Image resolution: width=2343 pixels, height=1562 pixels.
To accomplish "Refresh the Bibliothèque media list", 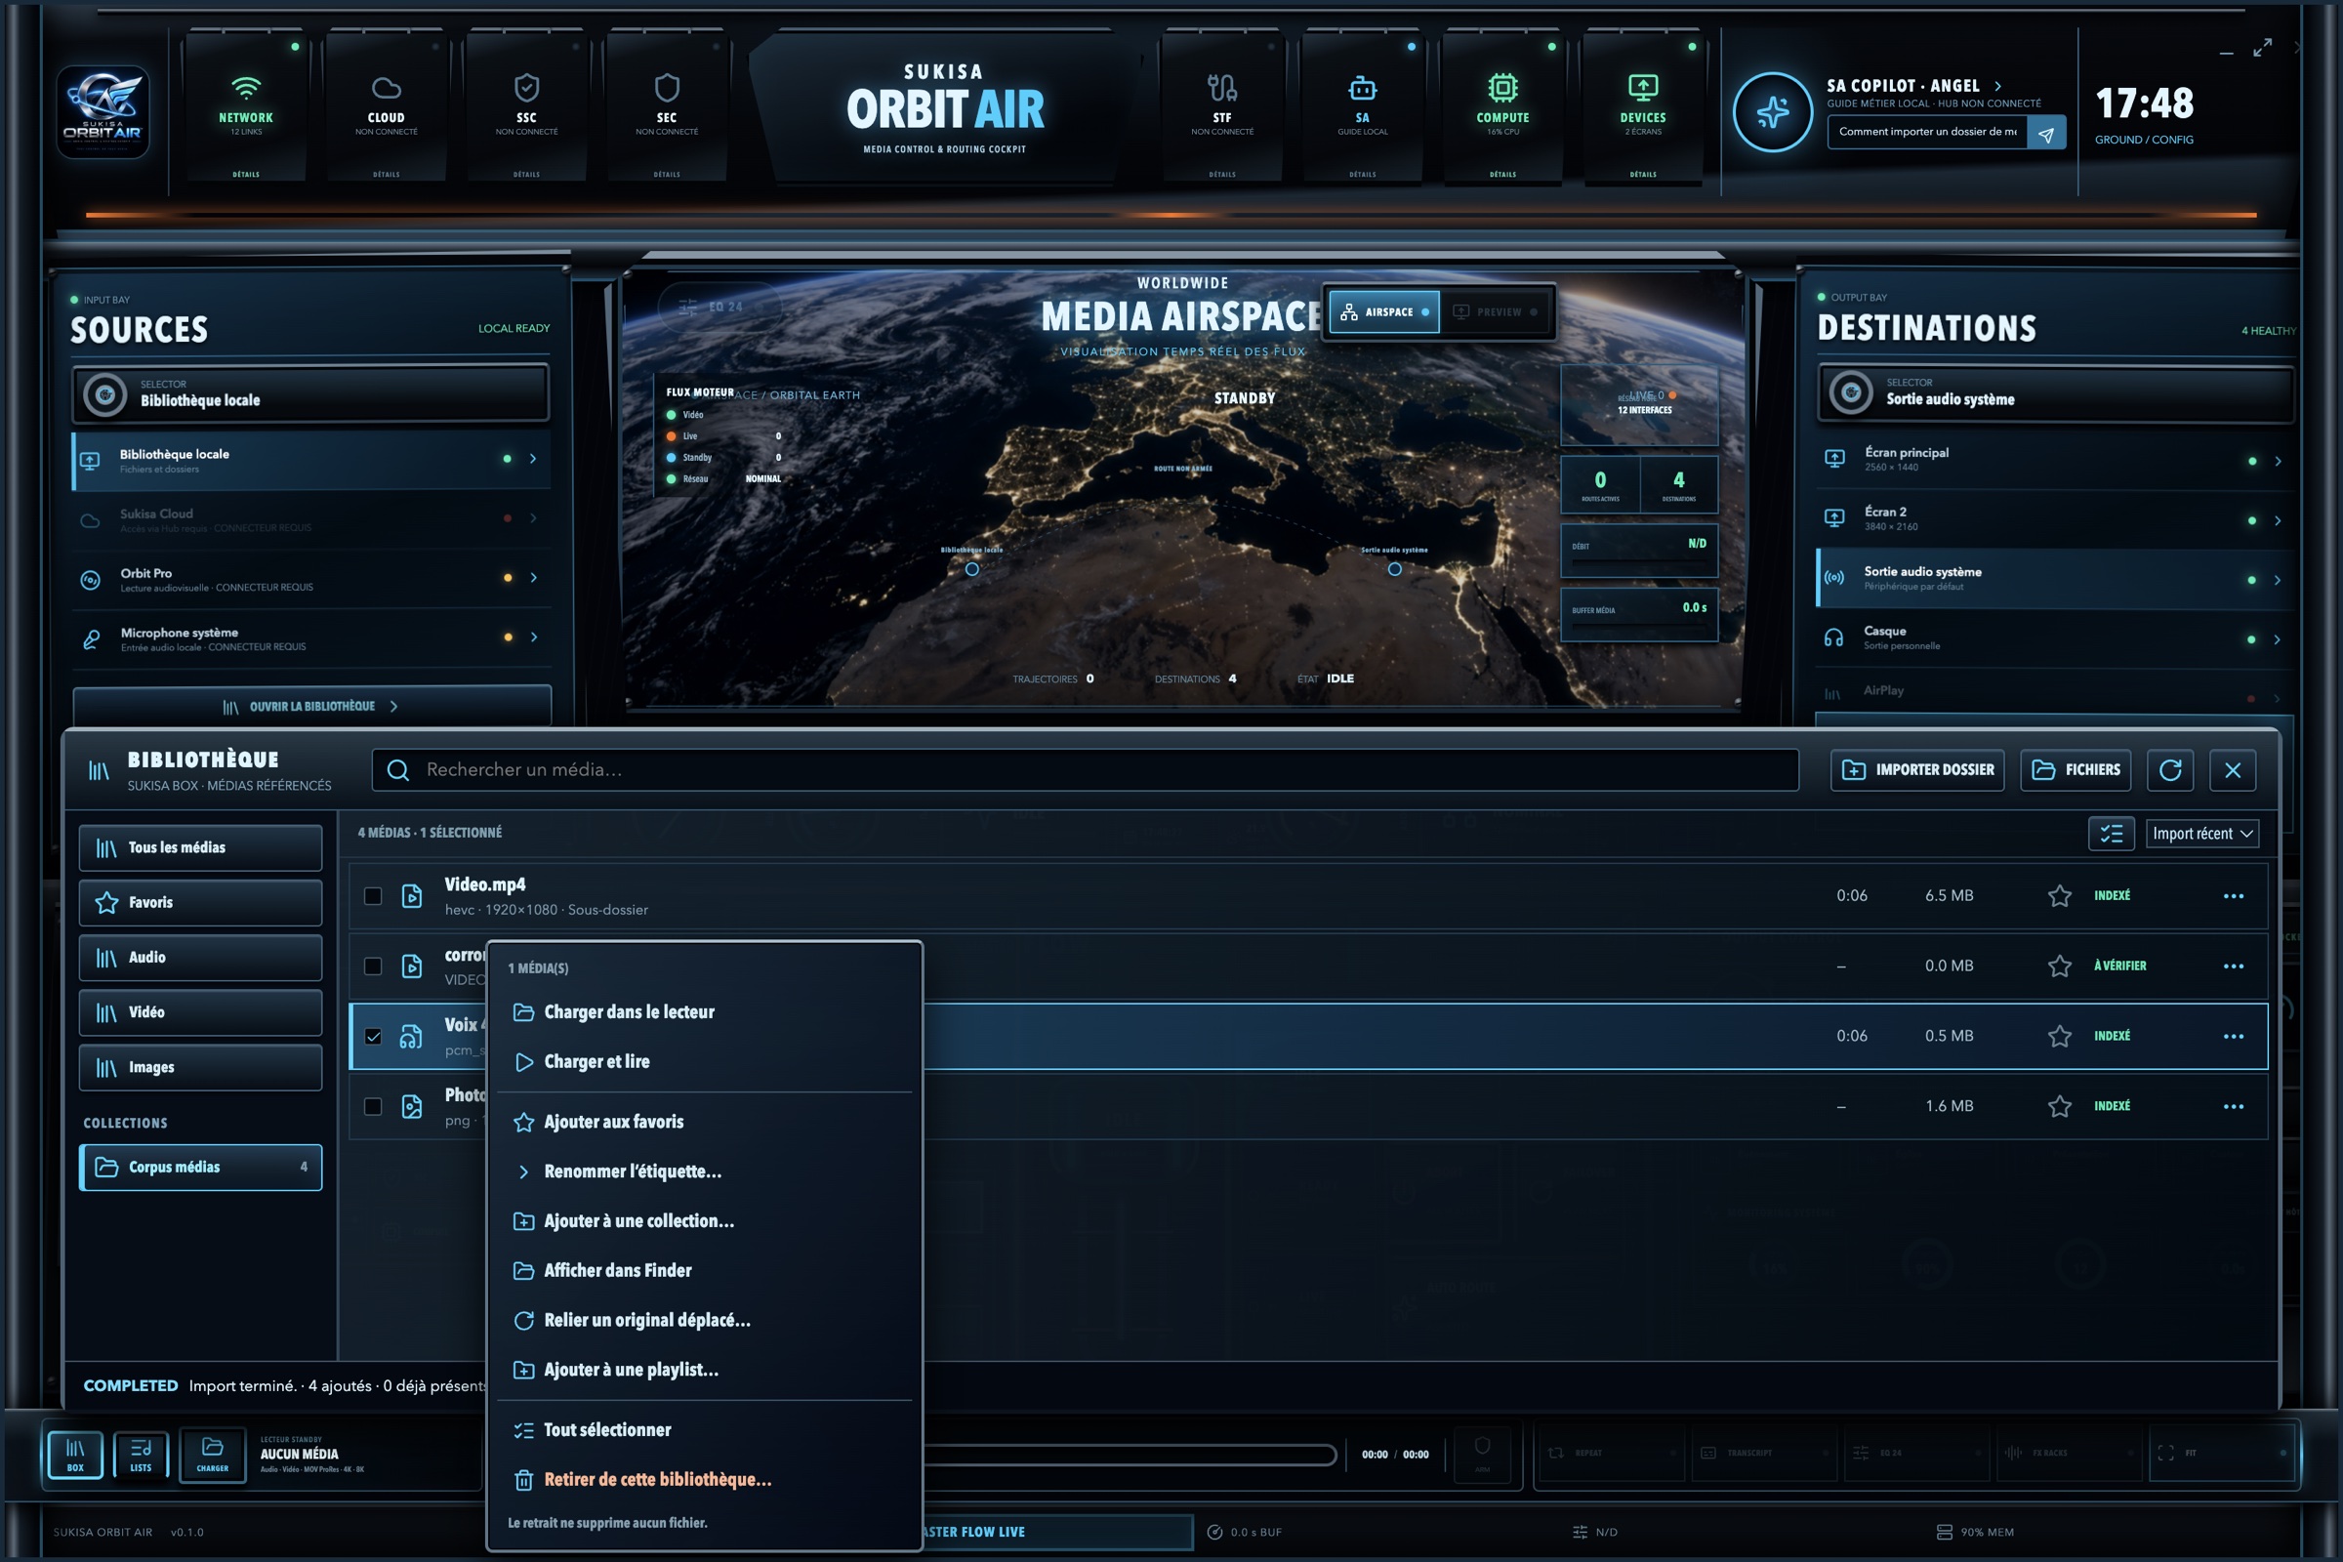I will pyautogui.click(x=2169, y=770).
